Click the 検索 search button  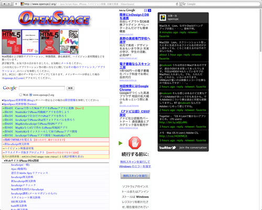pyautogui.click(x=70, y=88)
